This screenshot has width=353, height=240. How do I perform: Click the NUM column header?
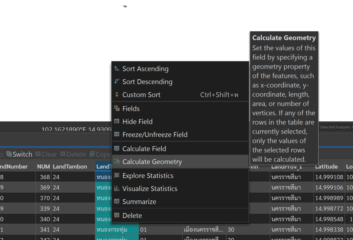click(43, 167)
